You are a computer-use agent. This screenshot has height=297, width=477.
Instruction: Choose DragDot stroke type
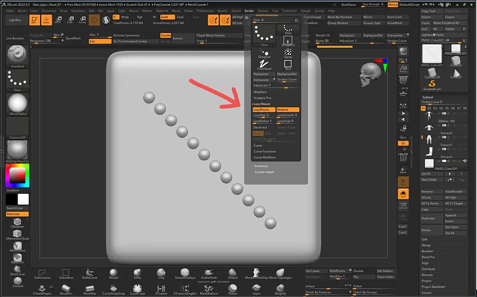click(264, 54)
